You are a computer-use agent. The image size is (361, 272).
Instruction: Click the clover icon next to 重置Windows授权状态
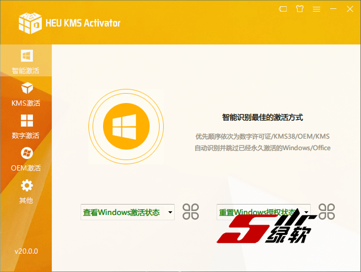point(326,211)
